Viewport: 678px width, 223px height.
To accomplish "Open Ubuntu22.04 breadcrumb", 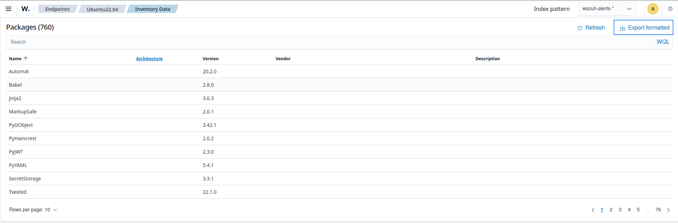I will [x=102, y=9].
